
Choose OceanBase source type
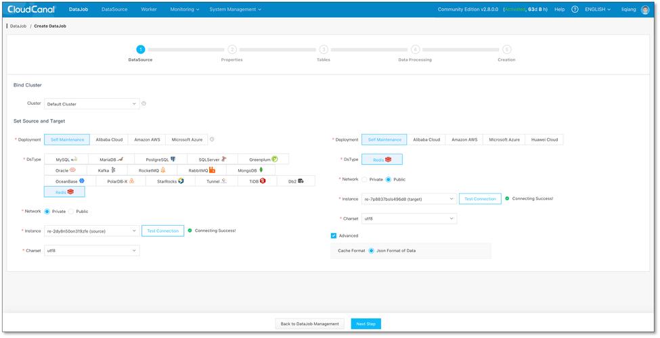[x=70, y=181]
